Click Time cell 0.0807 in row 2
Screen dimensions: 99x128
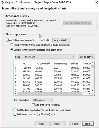tap(87, 71)
